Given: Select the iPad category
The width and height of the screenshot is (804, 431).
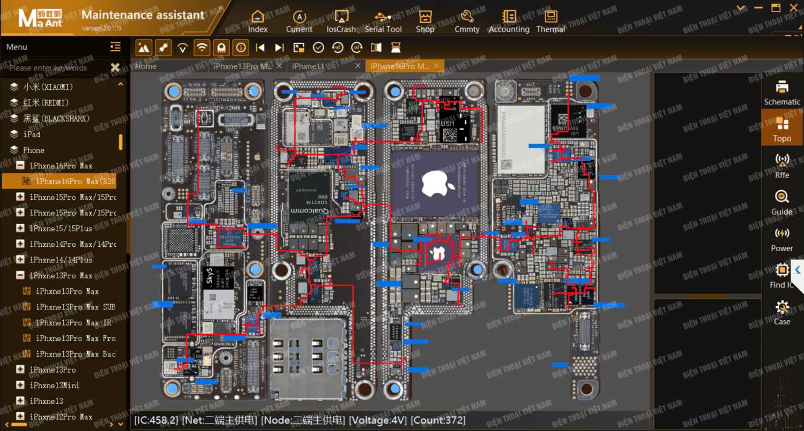Looking at the screenshot, I should pyautogui.click(x=32, y=134).
